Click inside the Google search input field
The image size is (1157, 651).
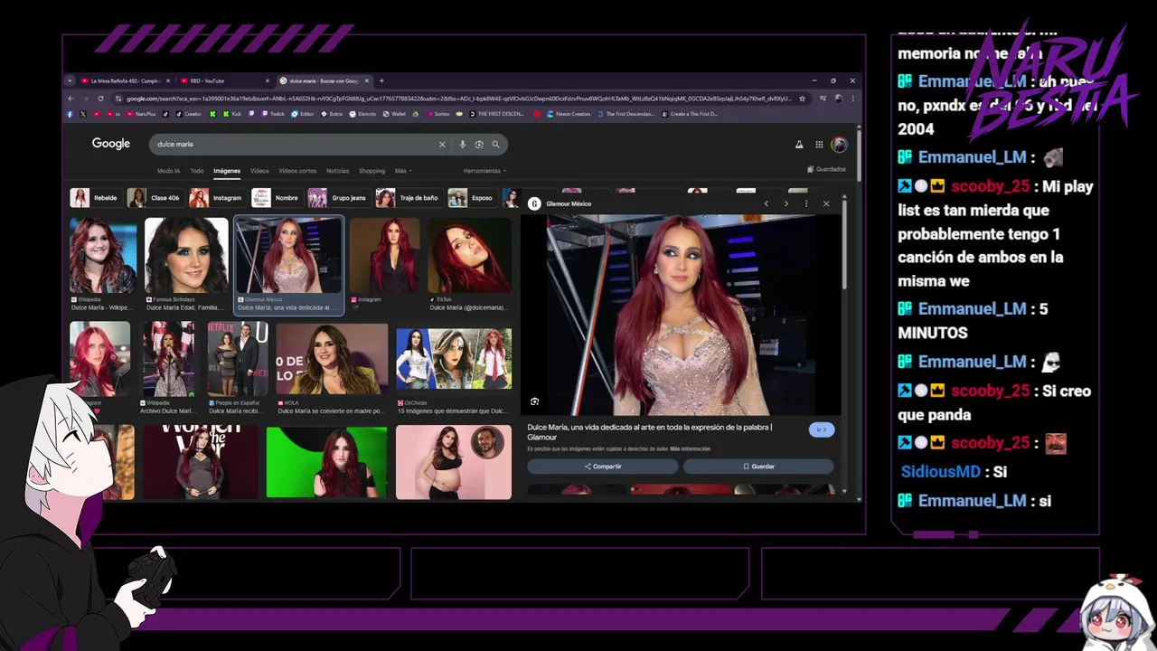point(294,144)
